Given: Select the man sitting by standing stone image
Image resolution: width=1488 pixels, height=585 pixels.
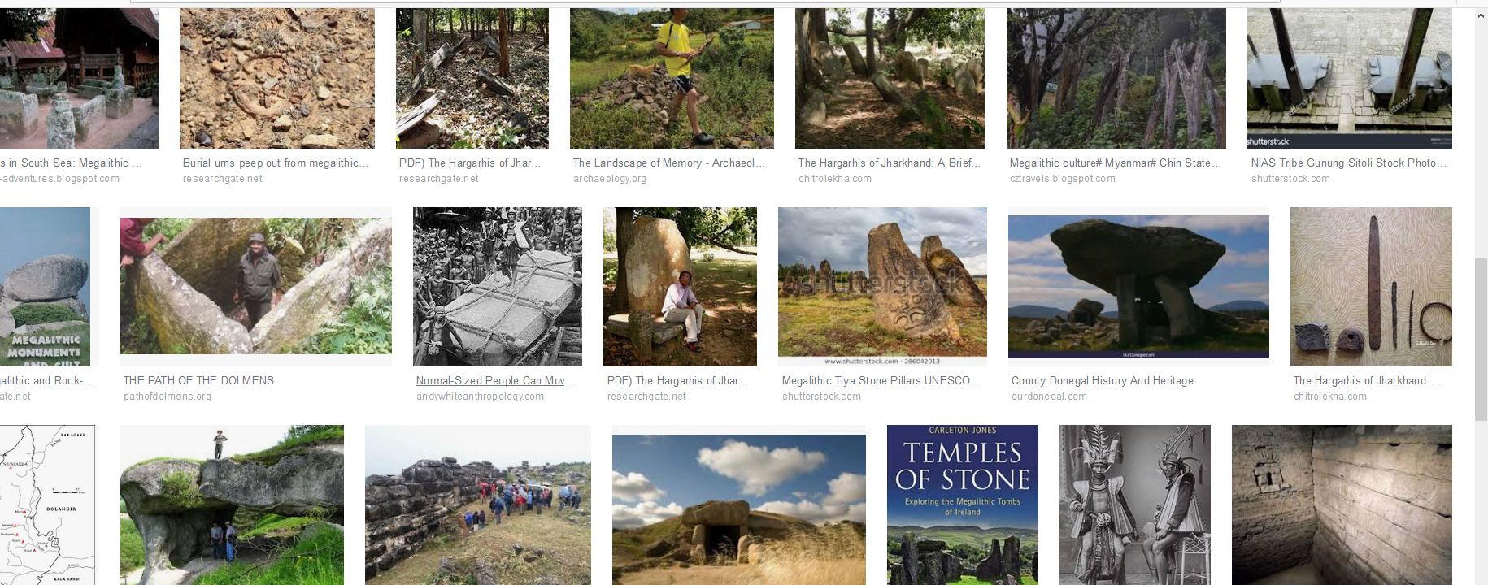Looking at the screenshot, I should click(680, 287).
